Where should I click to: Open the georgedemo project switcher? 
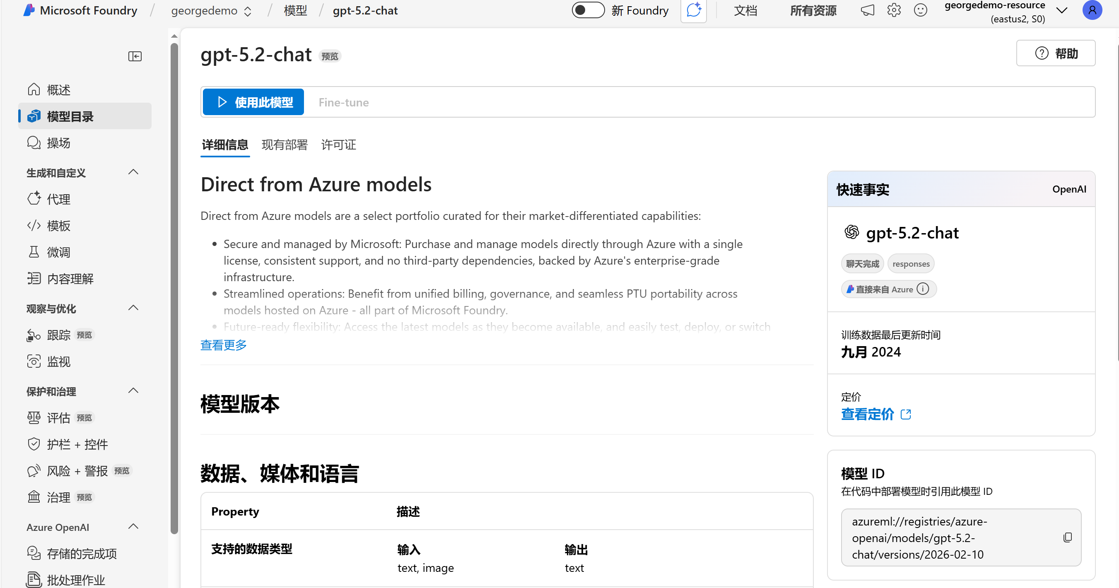[x=211, y=11]
